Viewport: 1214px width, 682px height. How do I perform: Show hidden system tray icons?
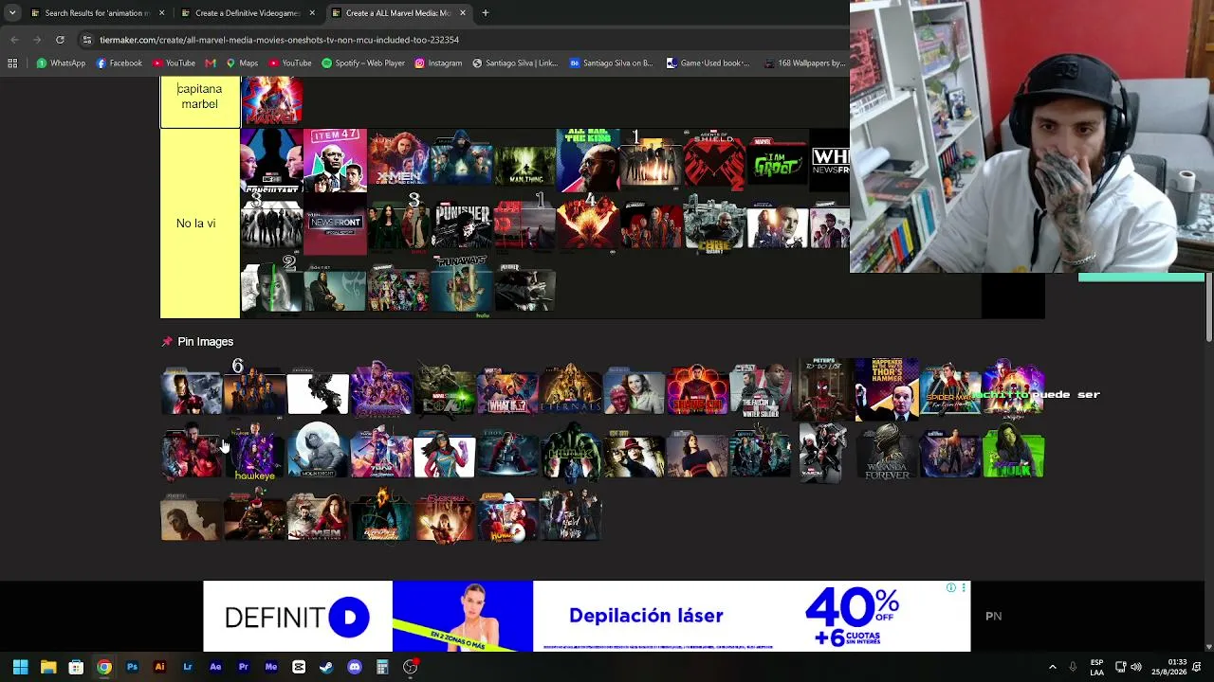(x=1052, y=667)
